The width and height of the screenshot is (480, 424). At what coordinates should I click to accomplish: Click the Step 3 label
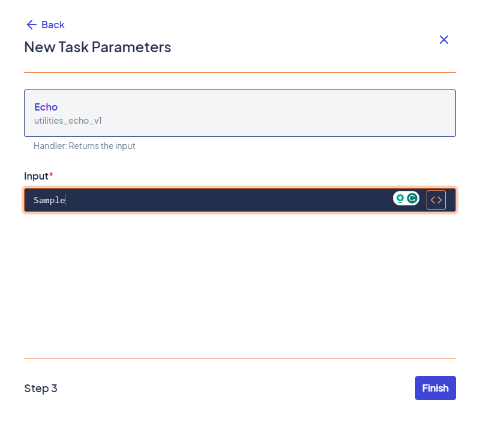coord(41,388)
